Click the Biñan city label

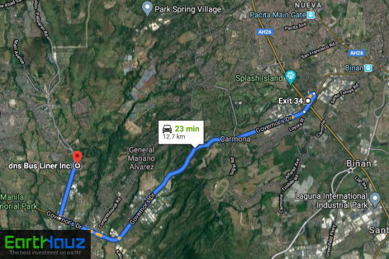coord(359,164)
